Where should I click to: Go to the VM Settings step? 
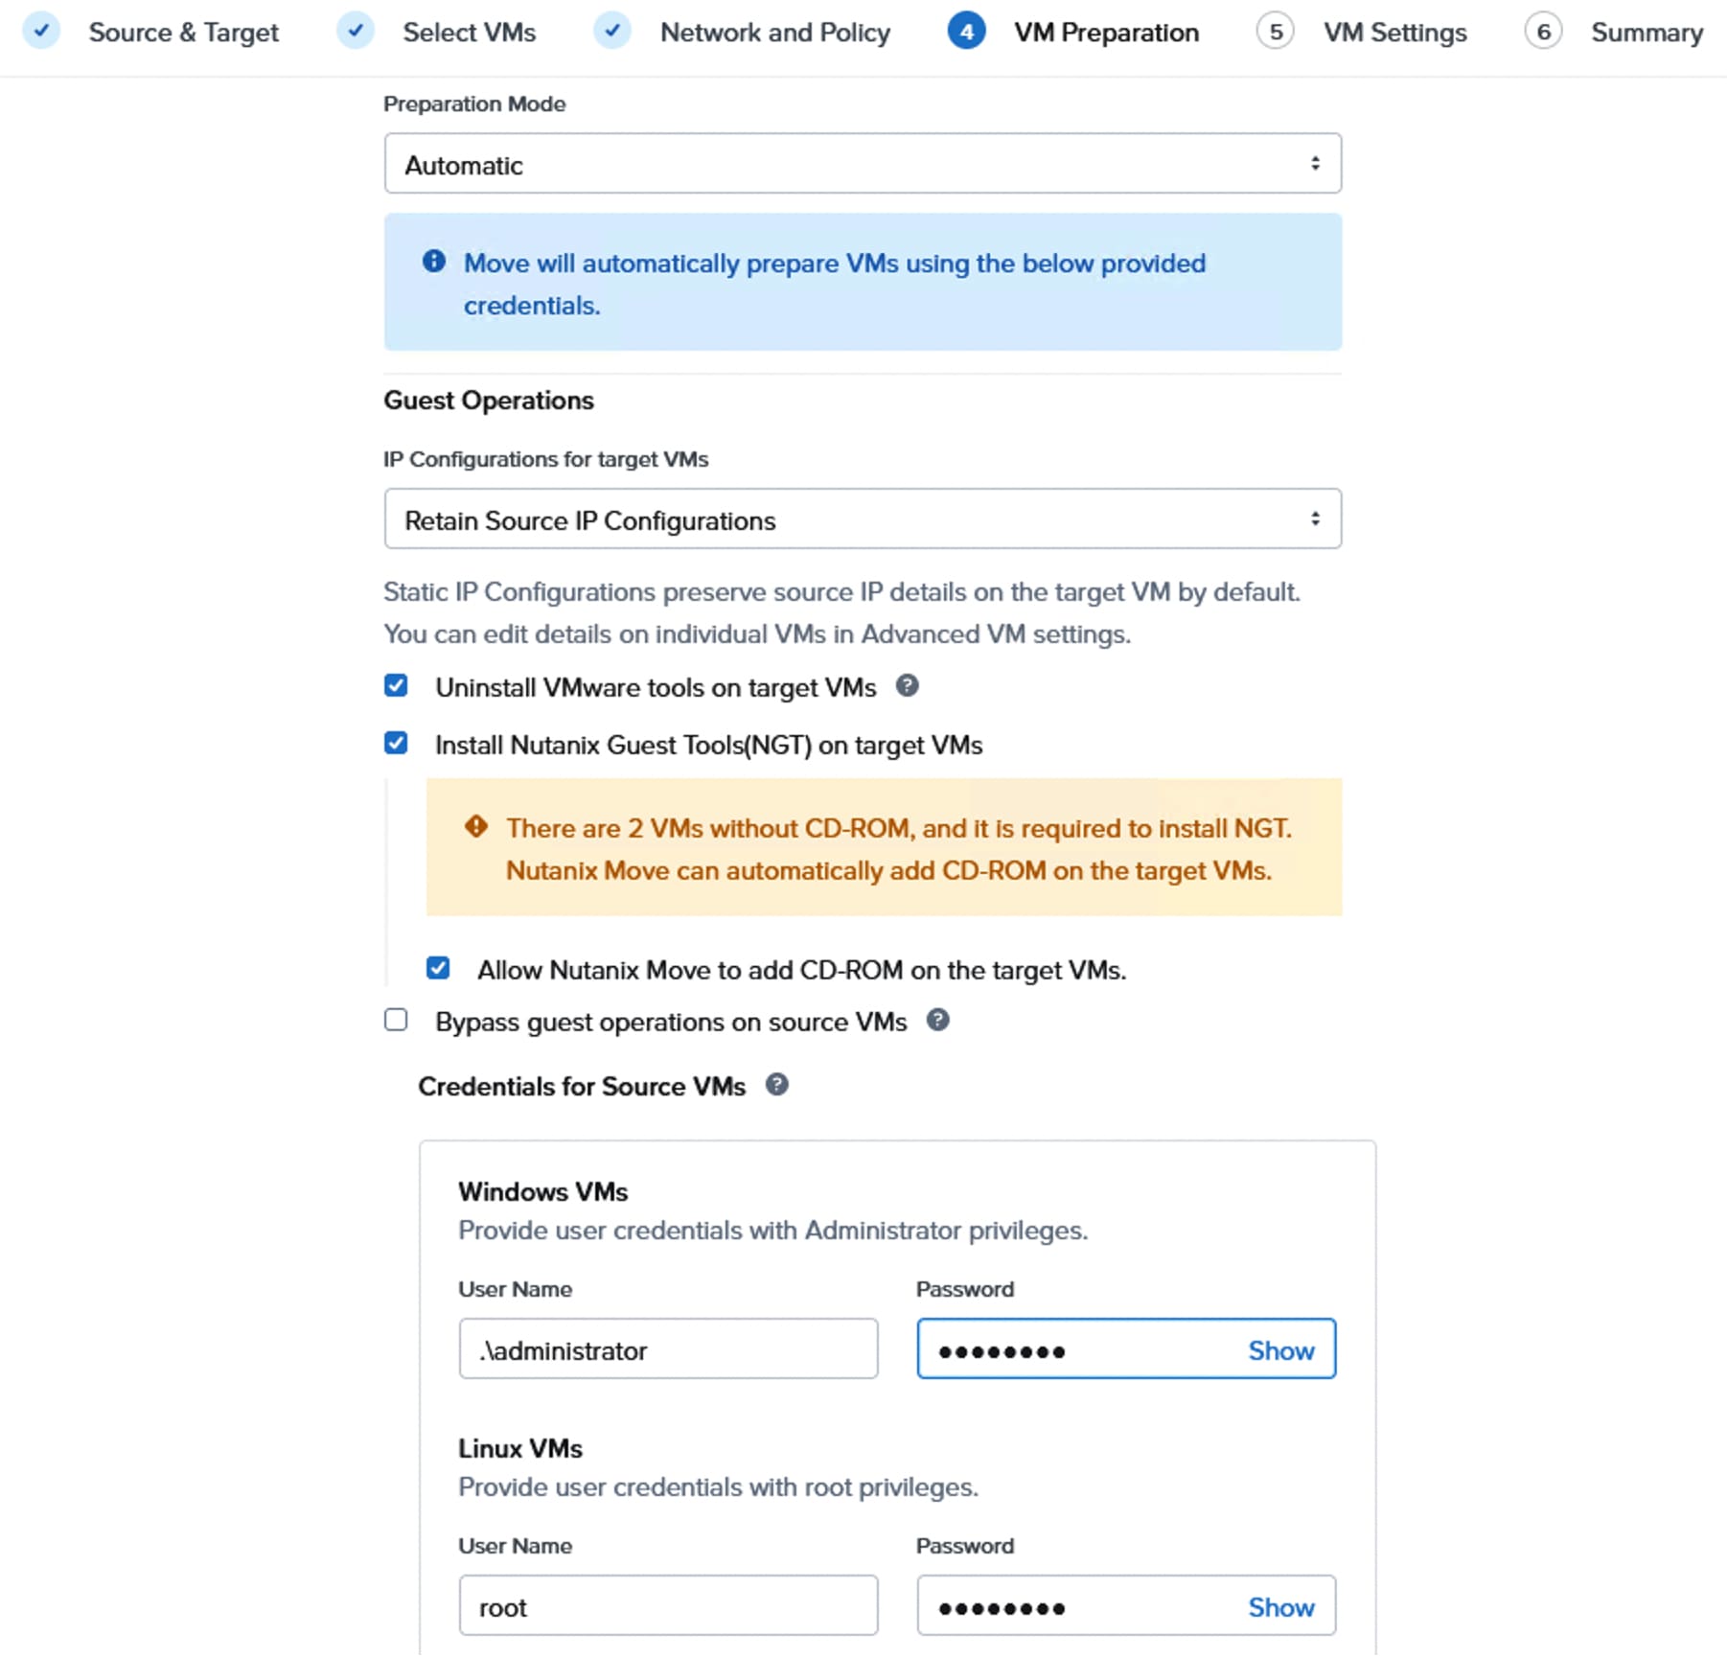(1394, 31)
